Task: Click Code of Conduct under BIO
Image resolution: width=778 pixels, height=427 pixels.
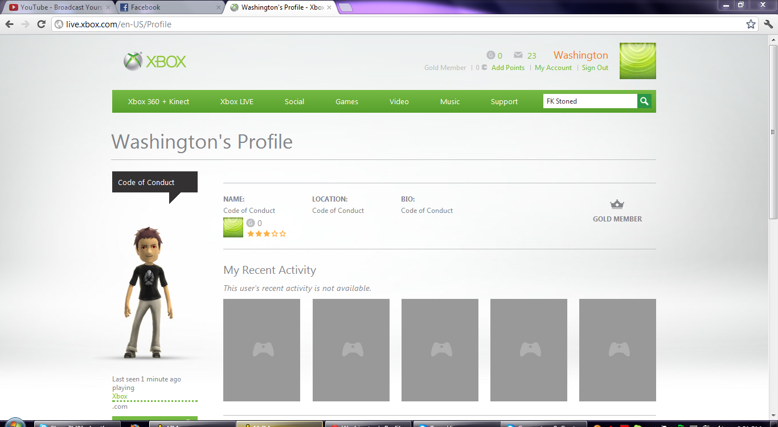Action: pos(427,210)
